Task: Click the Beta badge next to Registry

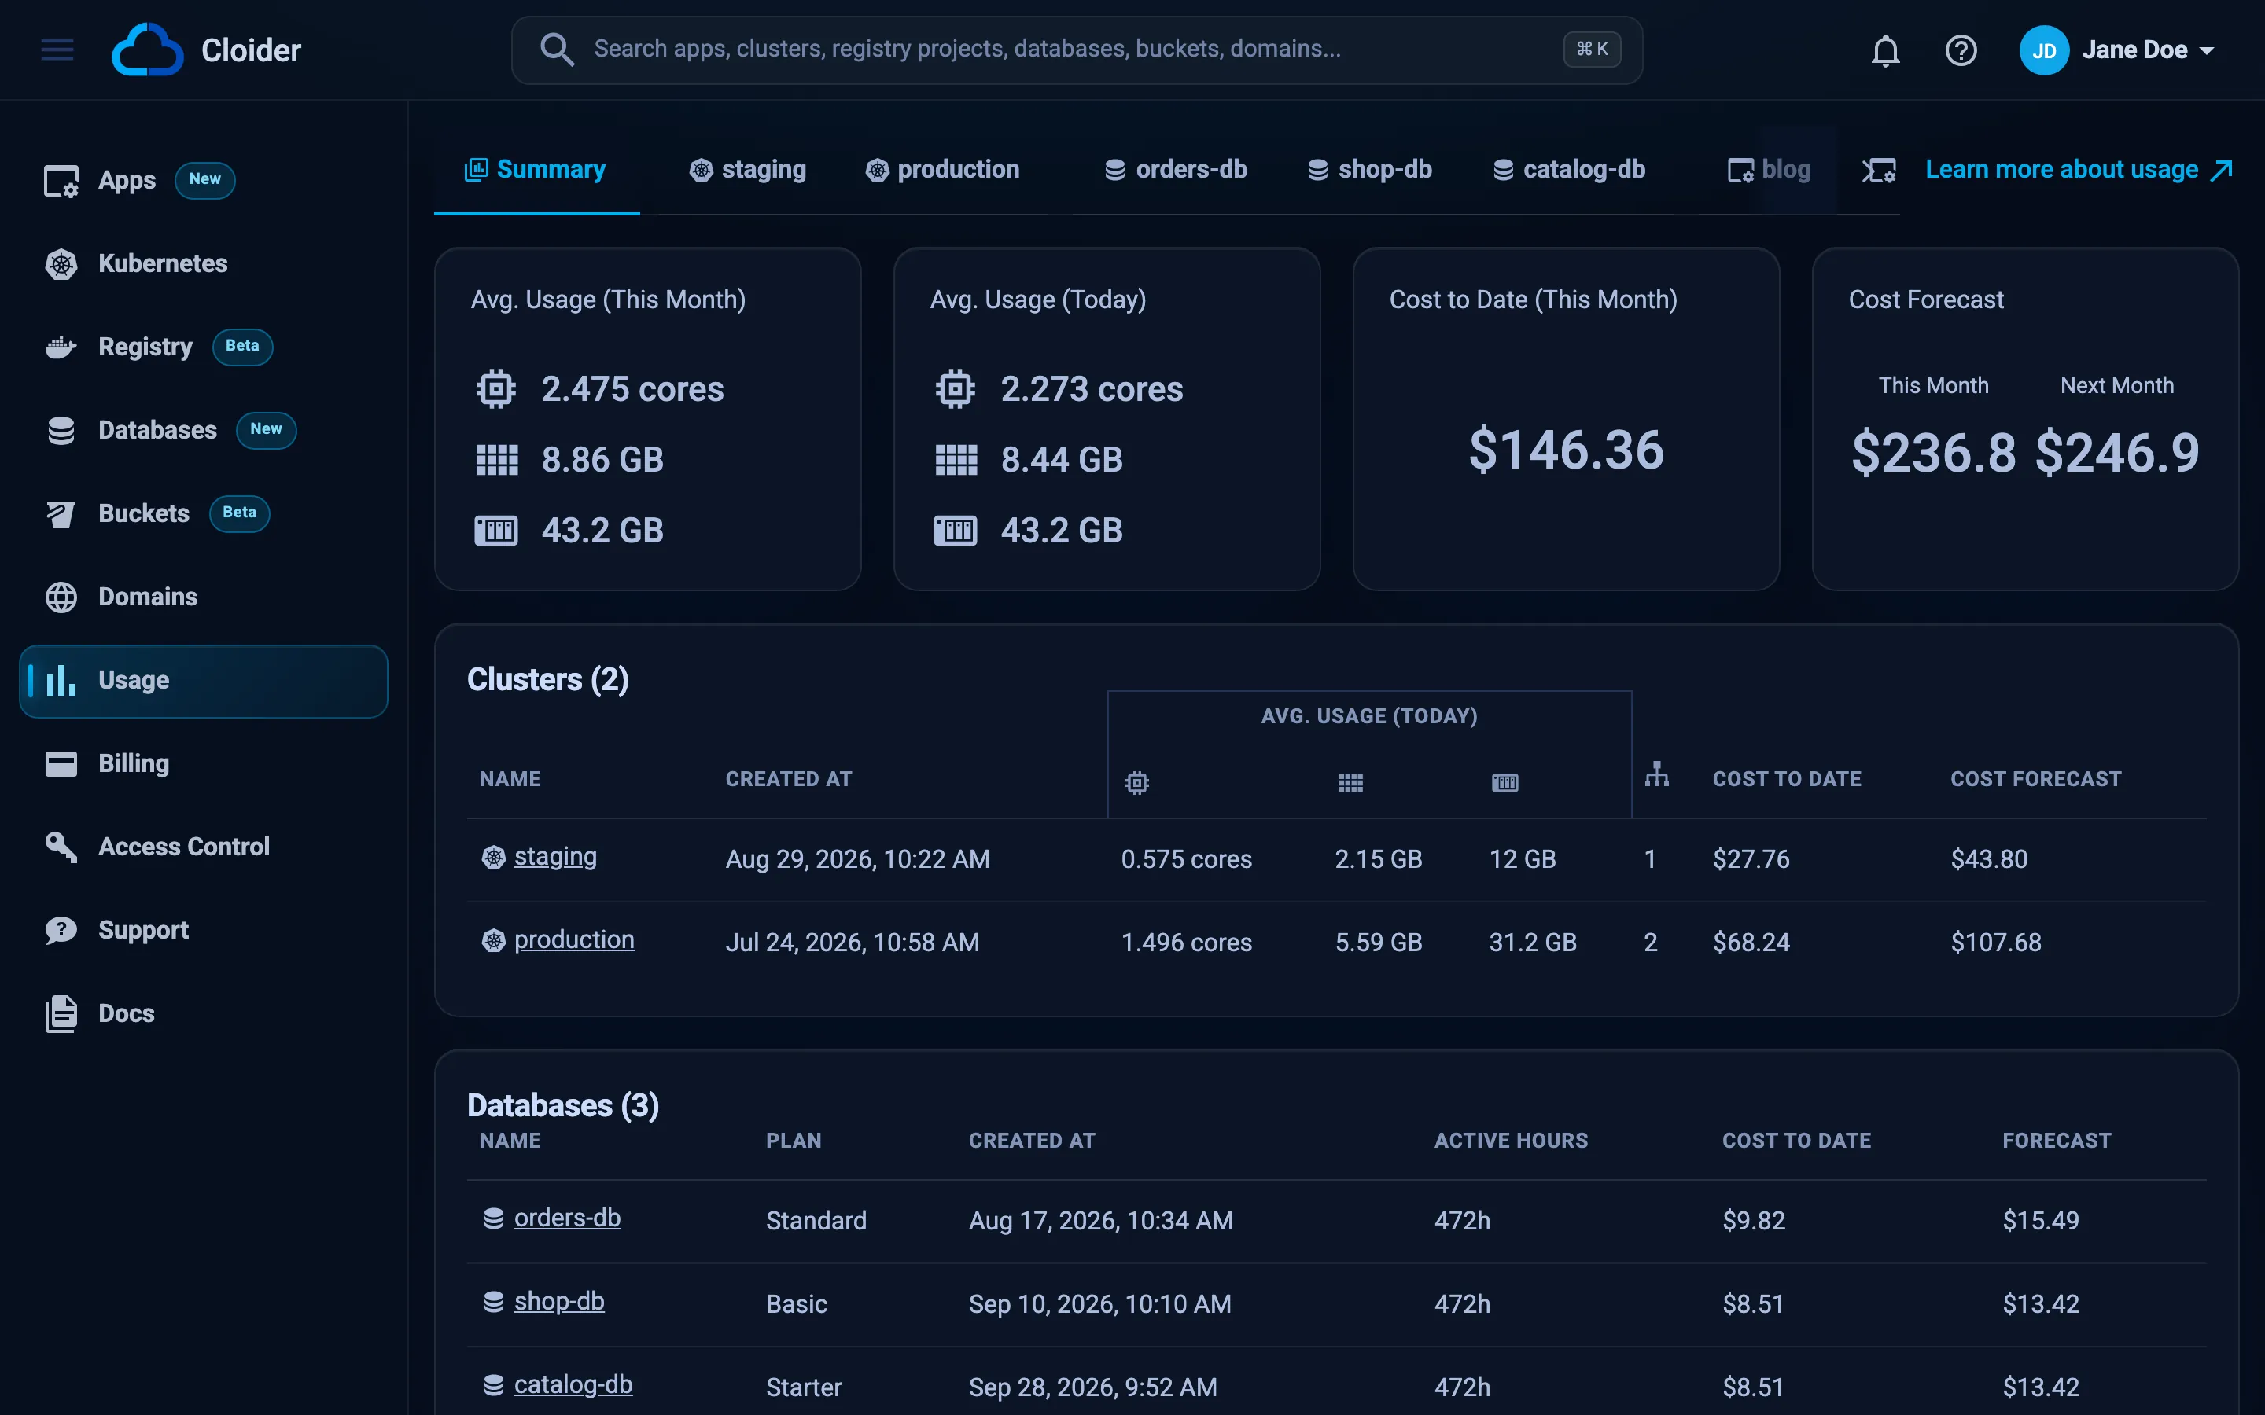Action: 242,346
